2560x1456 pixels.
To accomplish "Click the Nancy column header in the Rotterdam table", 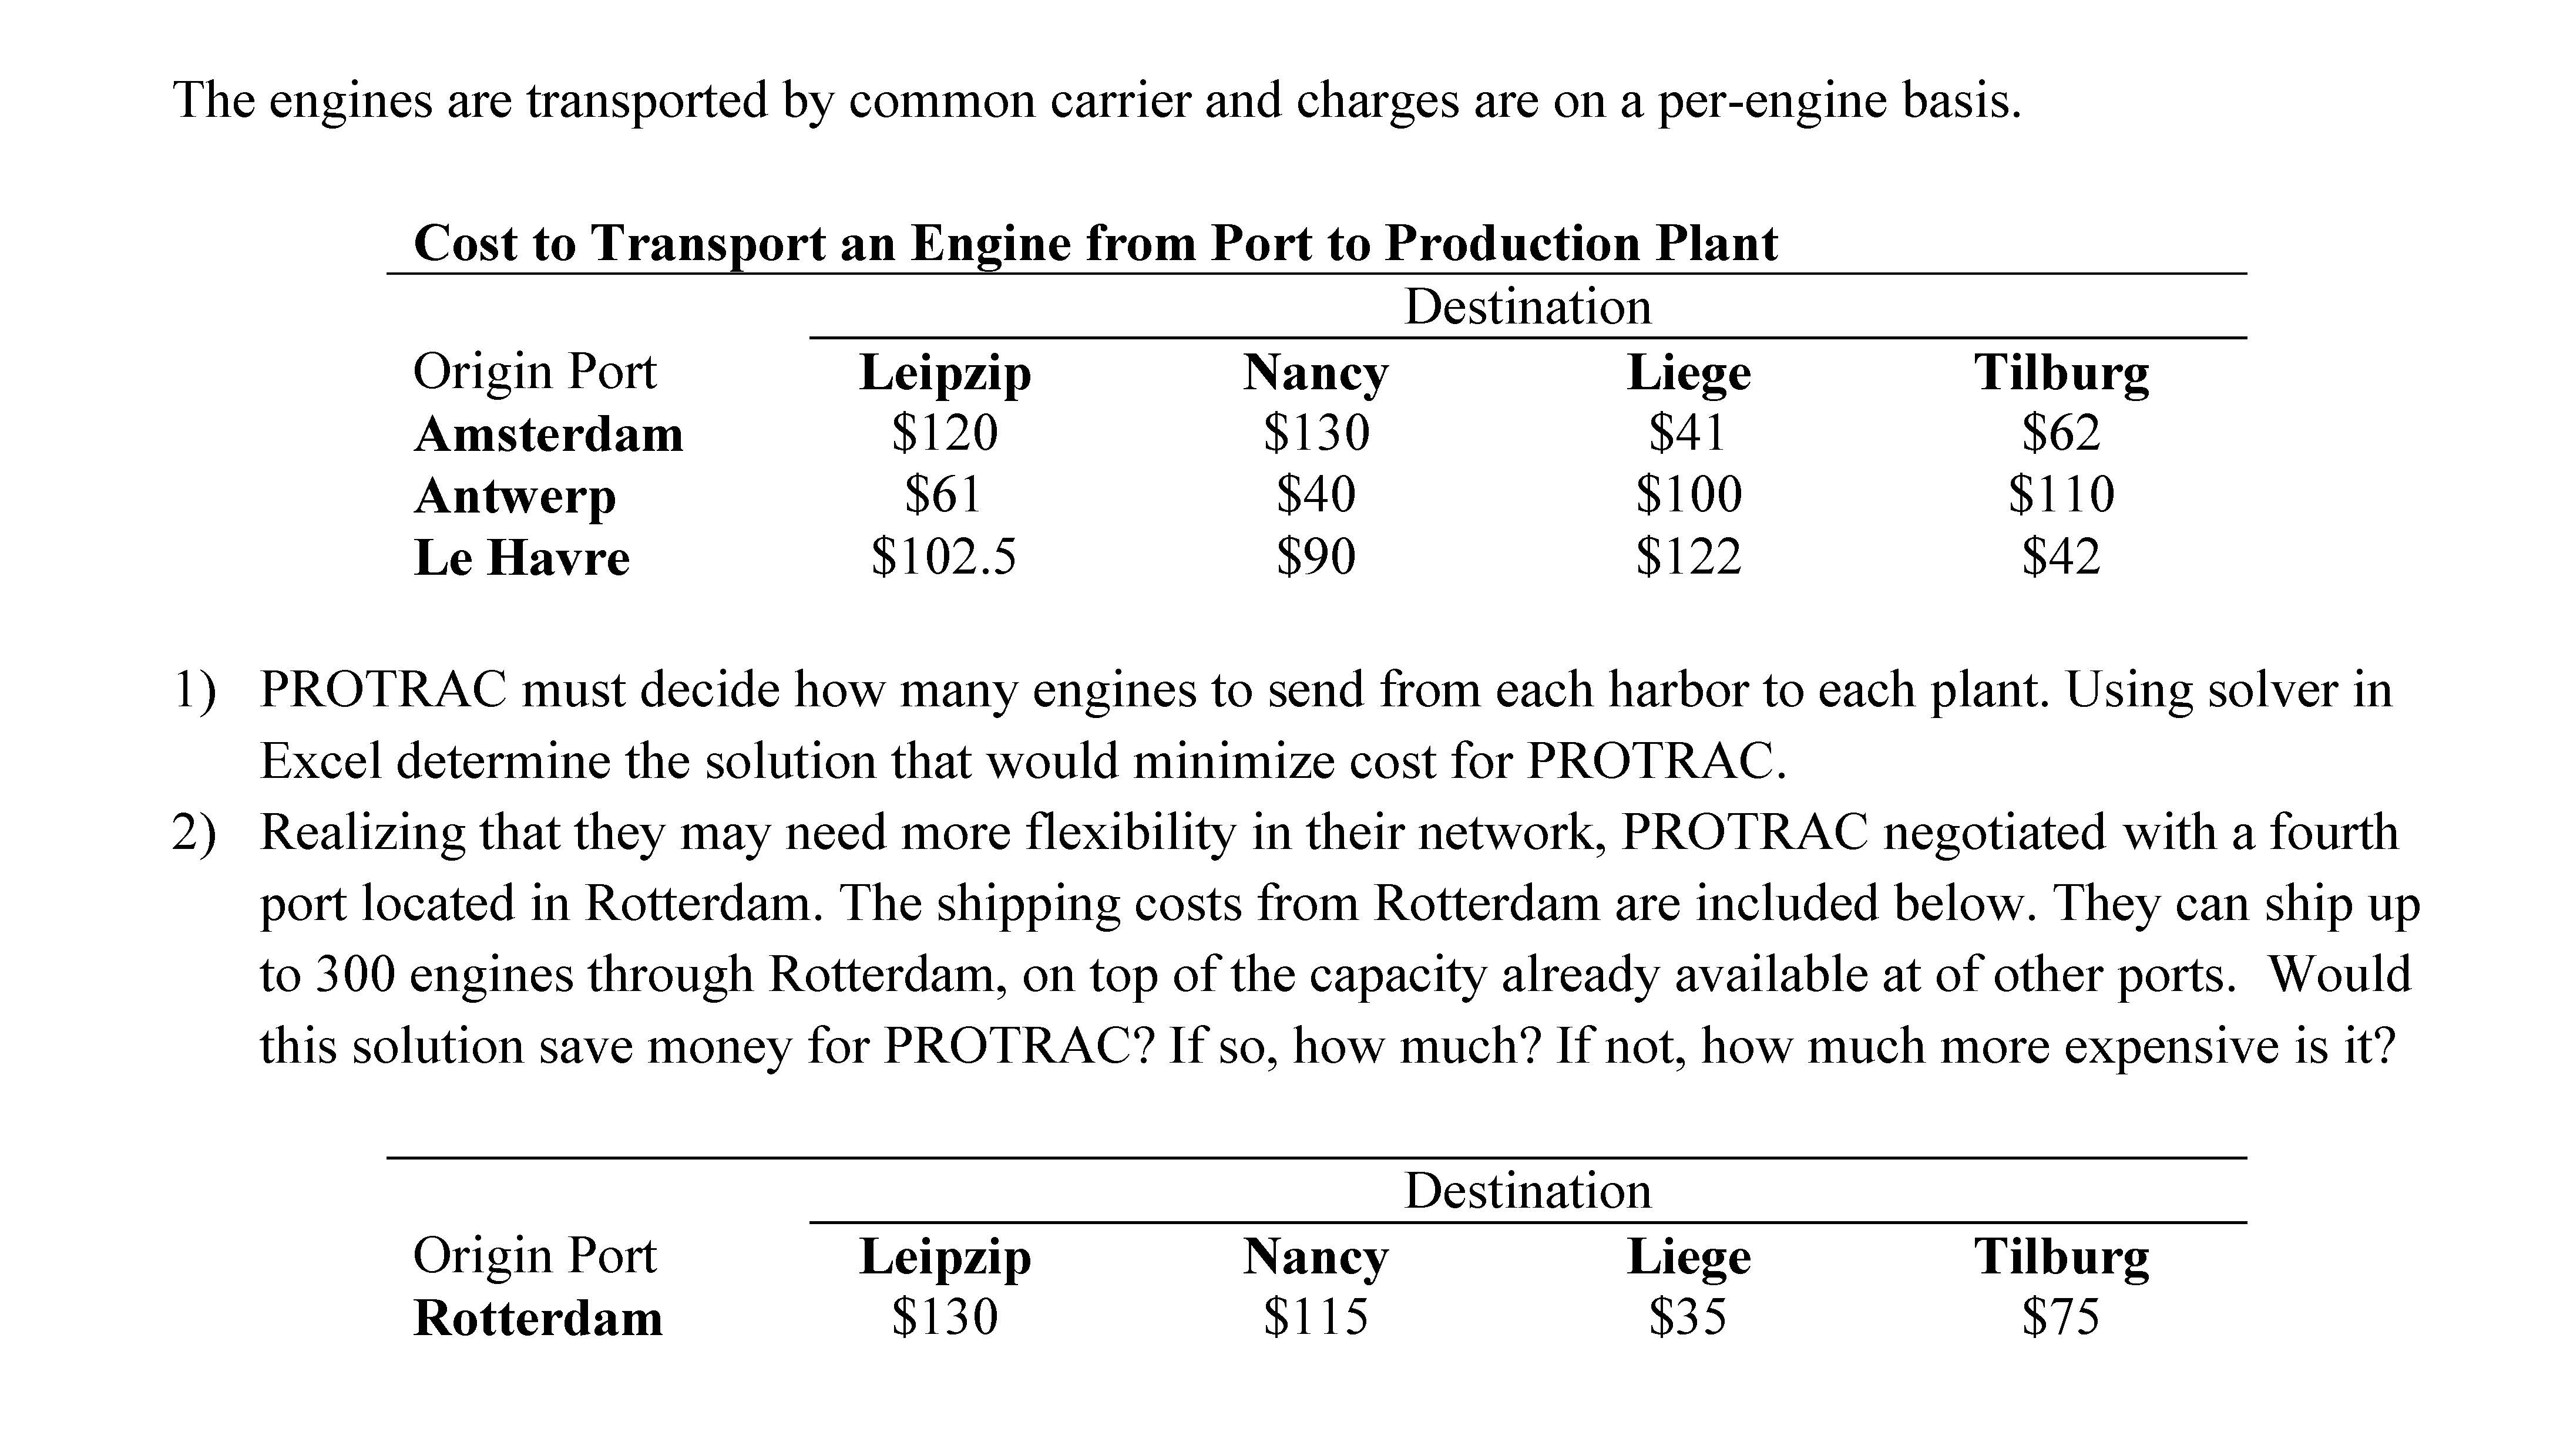I will coord(1315,1257).
